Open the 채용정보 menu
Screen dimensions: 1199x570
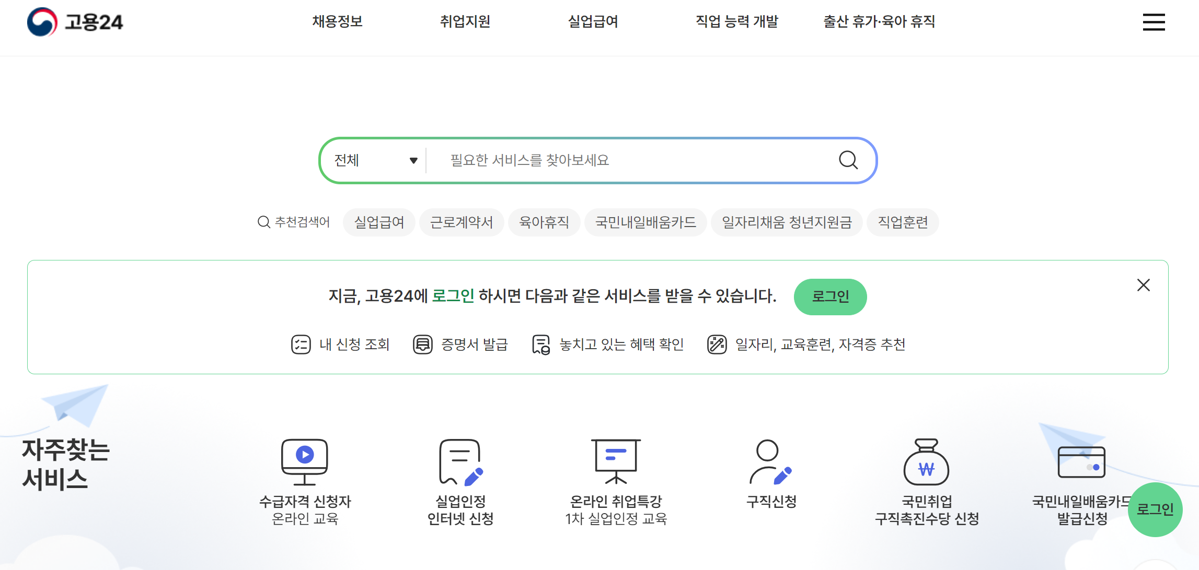pyautogui.click(x=338, y=22)
